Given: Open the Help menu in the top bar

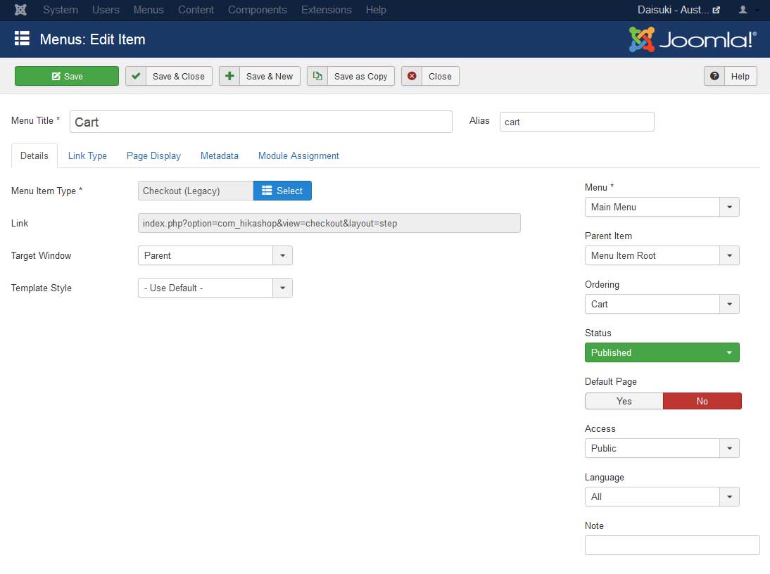Looking at the screenshot, I should point(376,10).
